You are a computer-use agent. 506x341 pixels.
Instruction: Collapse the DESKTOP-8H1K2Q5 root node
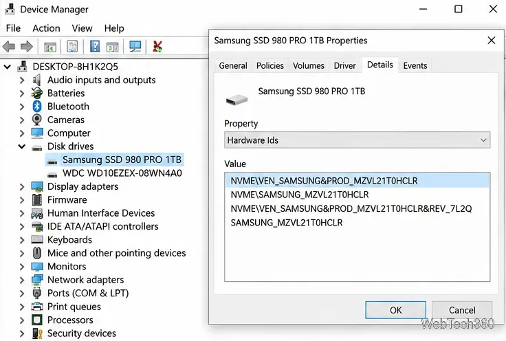tap(7, 67)
